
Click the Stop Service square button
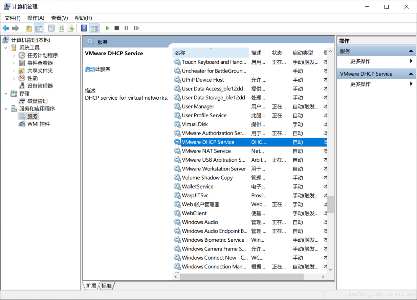[x=117, y=28]
